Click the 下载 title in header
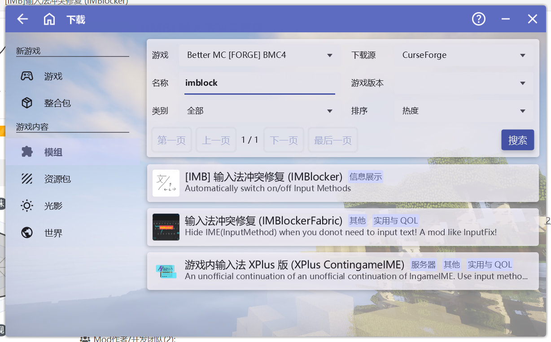This screenshot has width=551, height=342. [76, 19]
